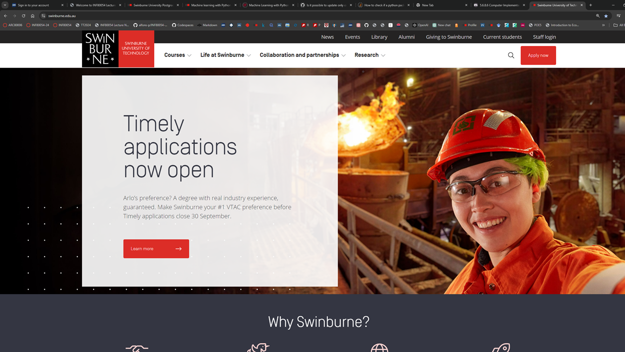Open the search magnifier on the Swinburne site
The image size is (625, 352).
click(x=511, y=55)
